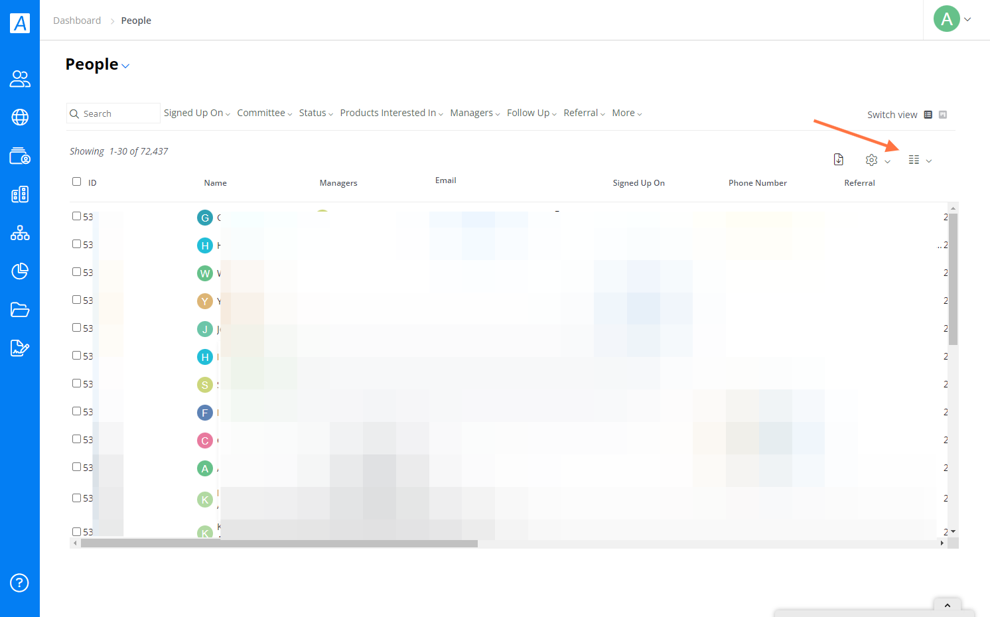Click the open folder sidebar icon
The width and height of the screenshot is (990, 617).
pyautogui.click(x=20, y=310)
